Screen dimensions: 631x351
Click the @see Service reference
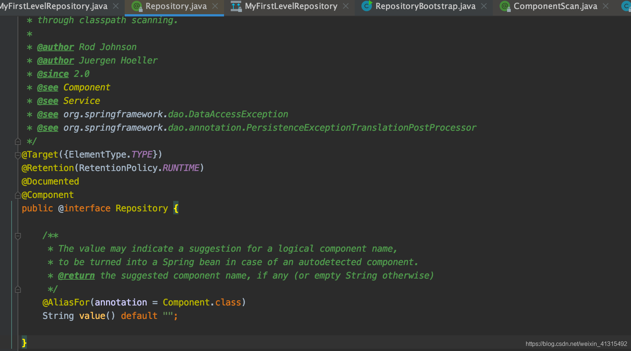click(x=81, y=101)
